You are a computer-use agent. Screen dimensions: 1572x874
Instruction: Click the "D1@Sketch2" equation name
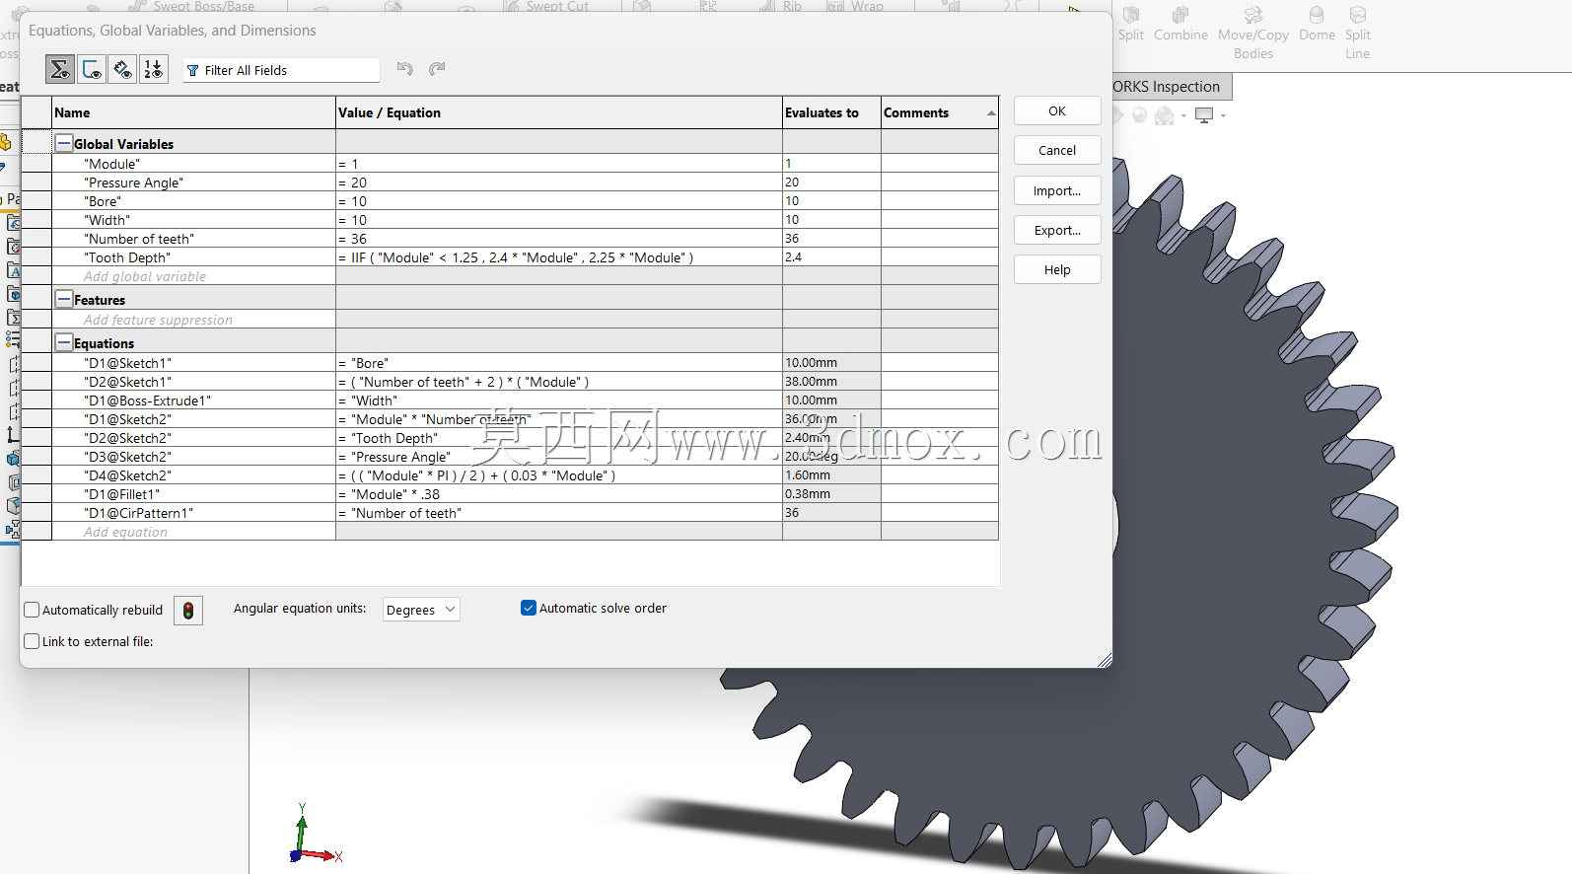[x=128, y=419]
